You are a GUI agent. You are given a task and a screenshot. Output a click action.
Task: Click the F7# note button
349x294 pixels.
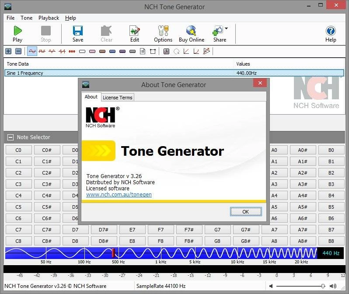pos(189,230)
